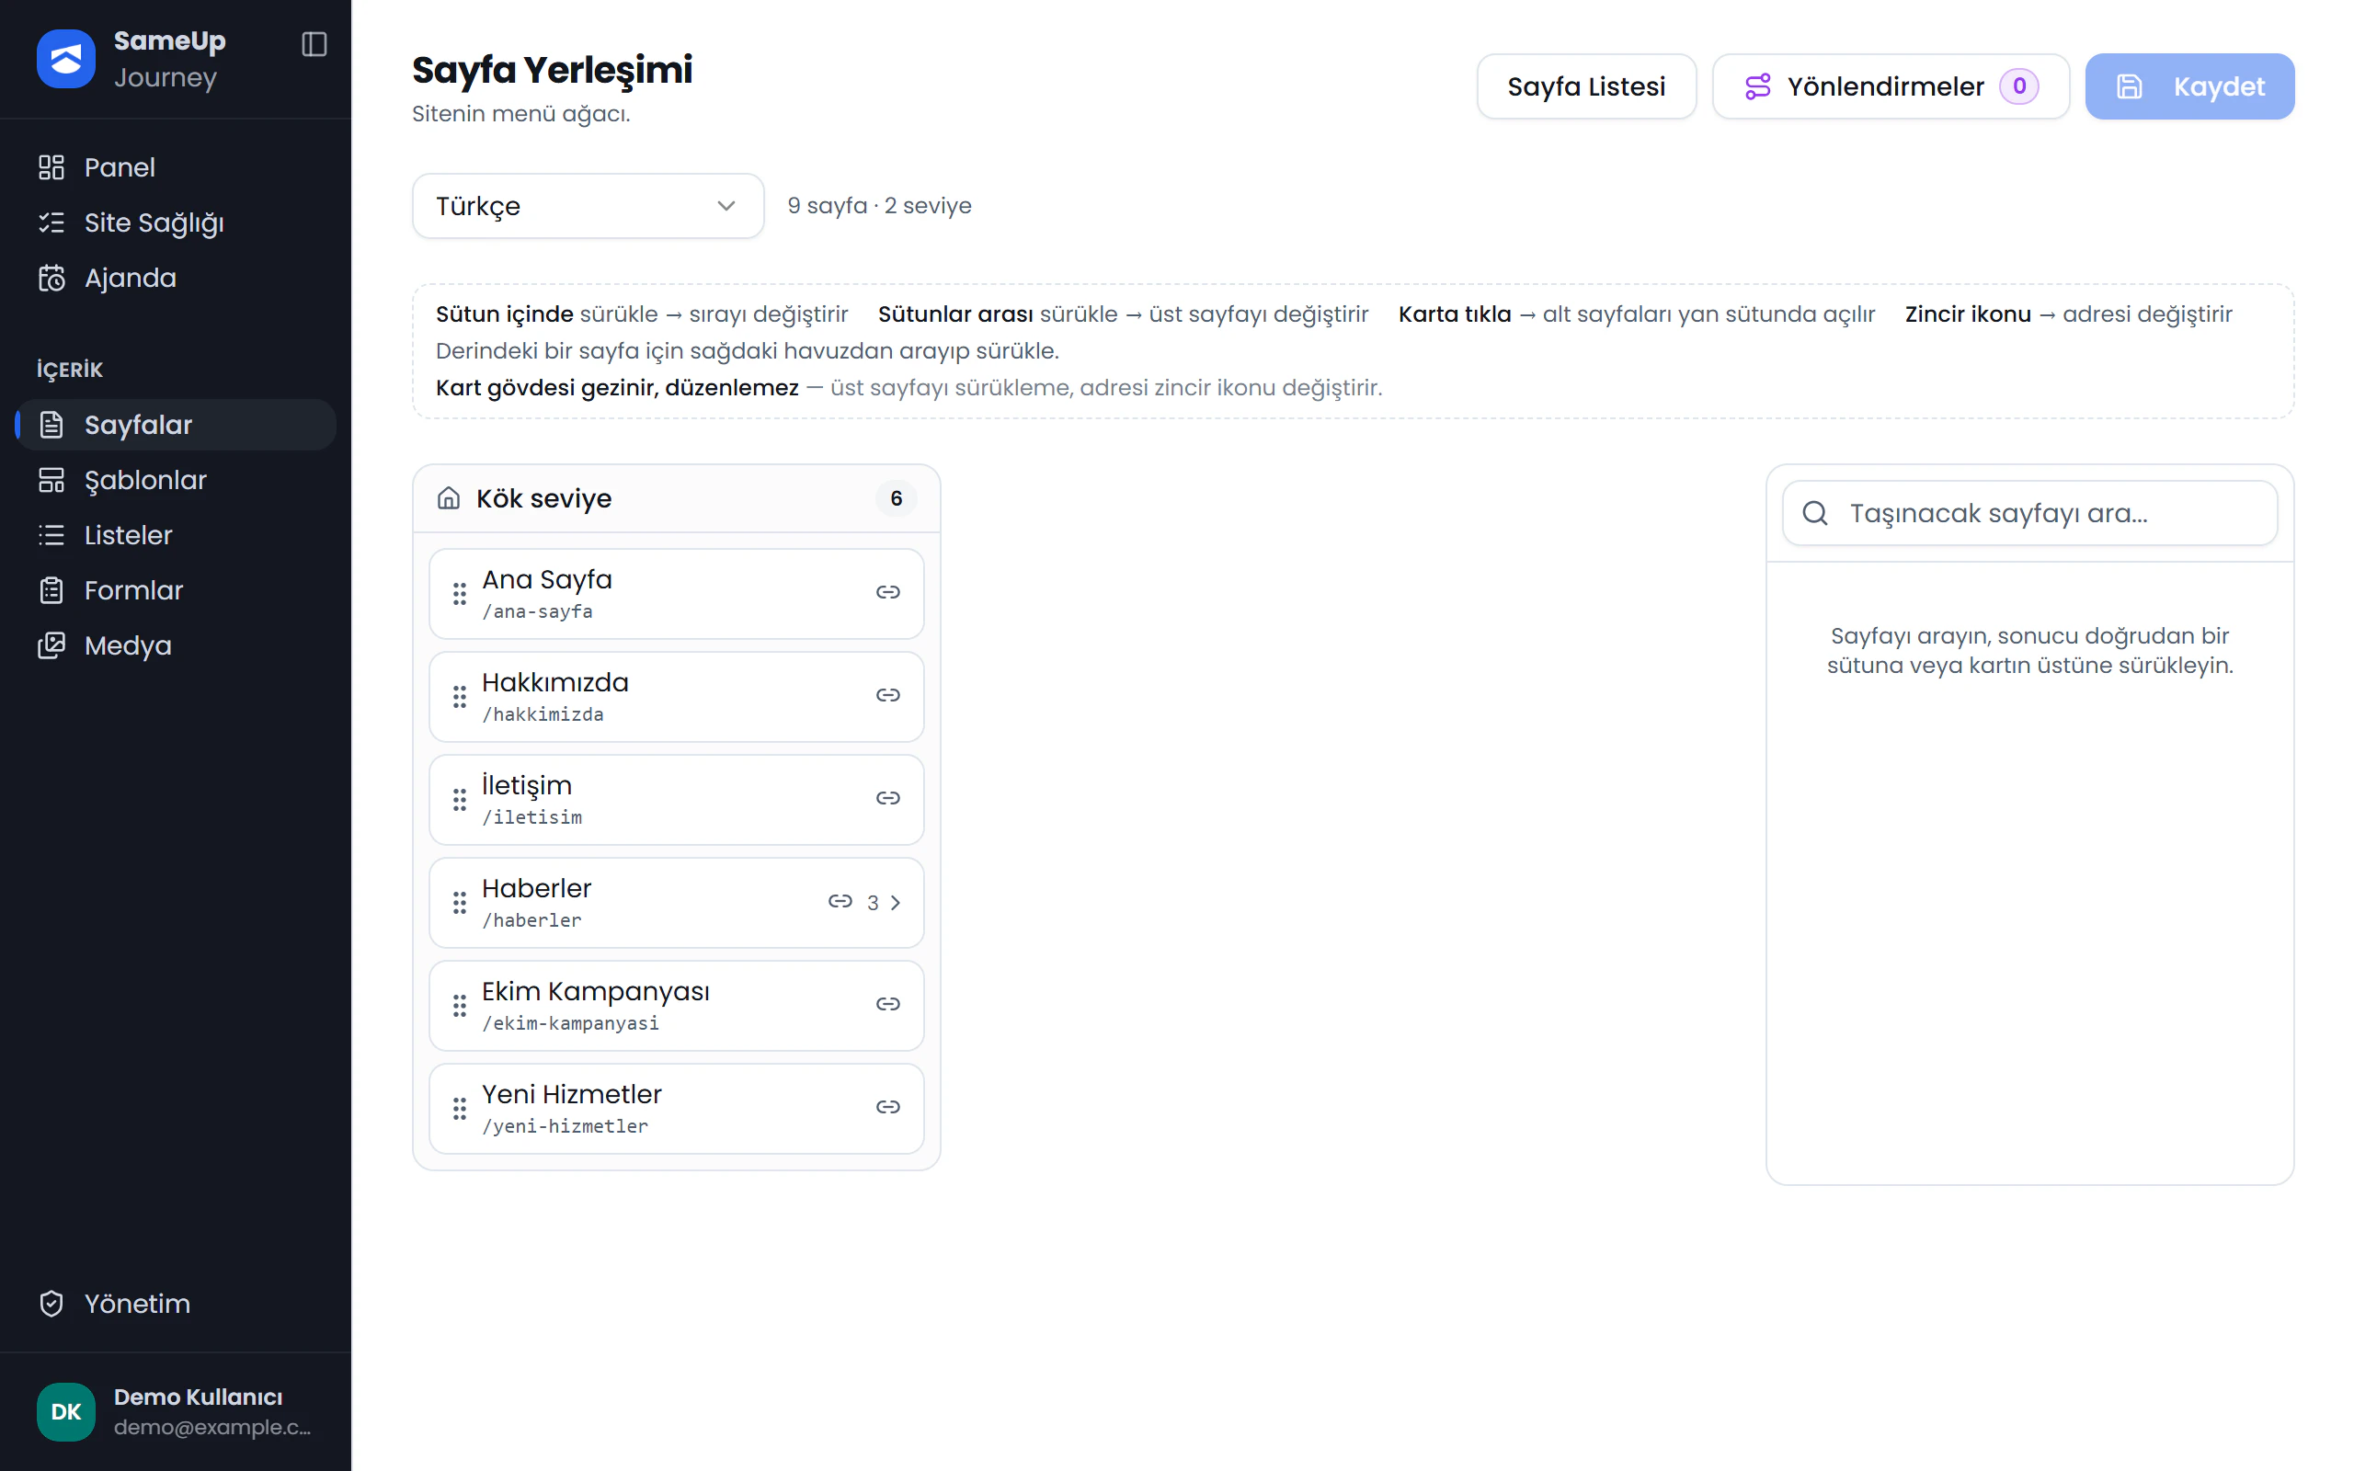Screen dimensions: 2354x1471
Task: Grab the drag handle of Haberler
Action: [459, 903]
